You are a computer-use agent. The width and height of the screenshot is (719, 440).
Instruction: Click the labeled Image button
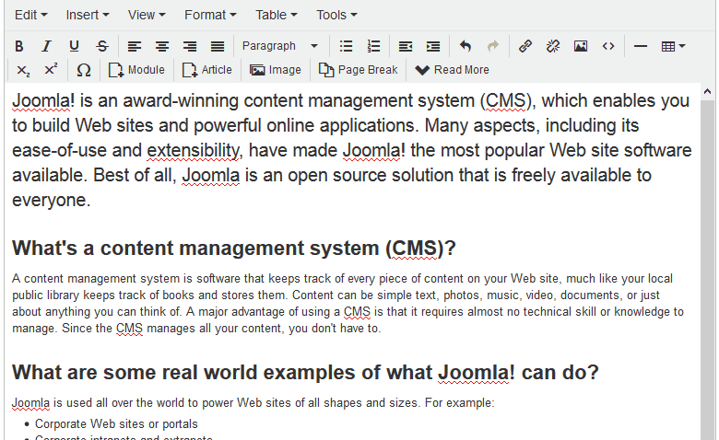(x=276, y=70)
